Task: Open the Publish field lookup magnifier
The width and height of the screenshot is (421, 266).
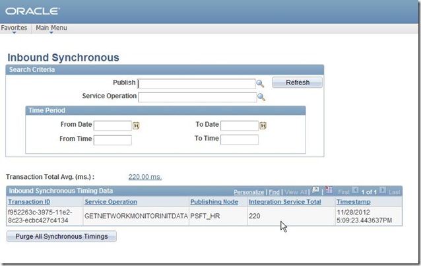Action: click(260, 84)
